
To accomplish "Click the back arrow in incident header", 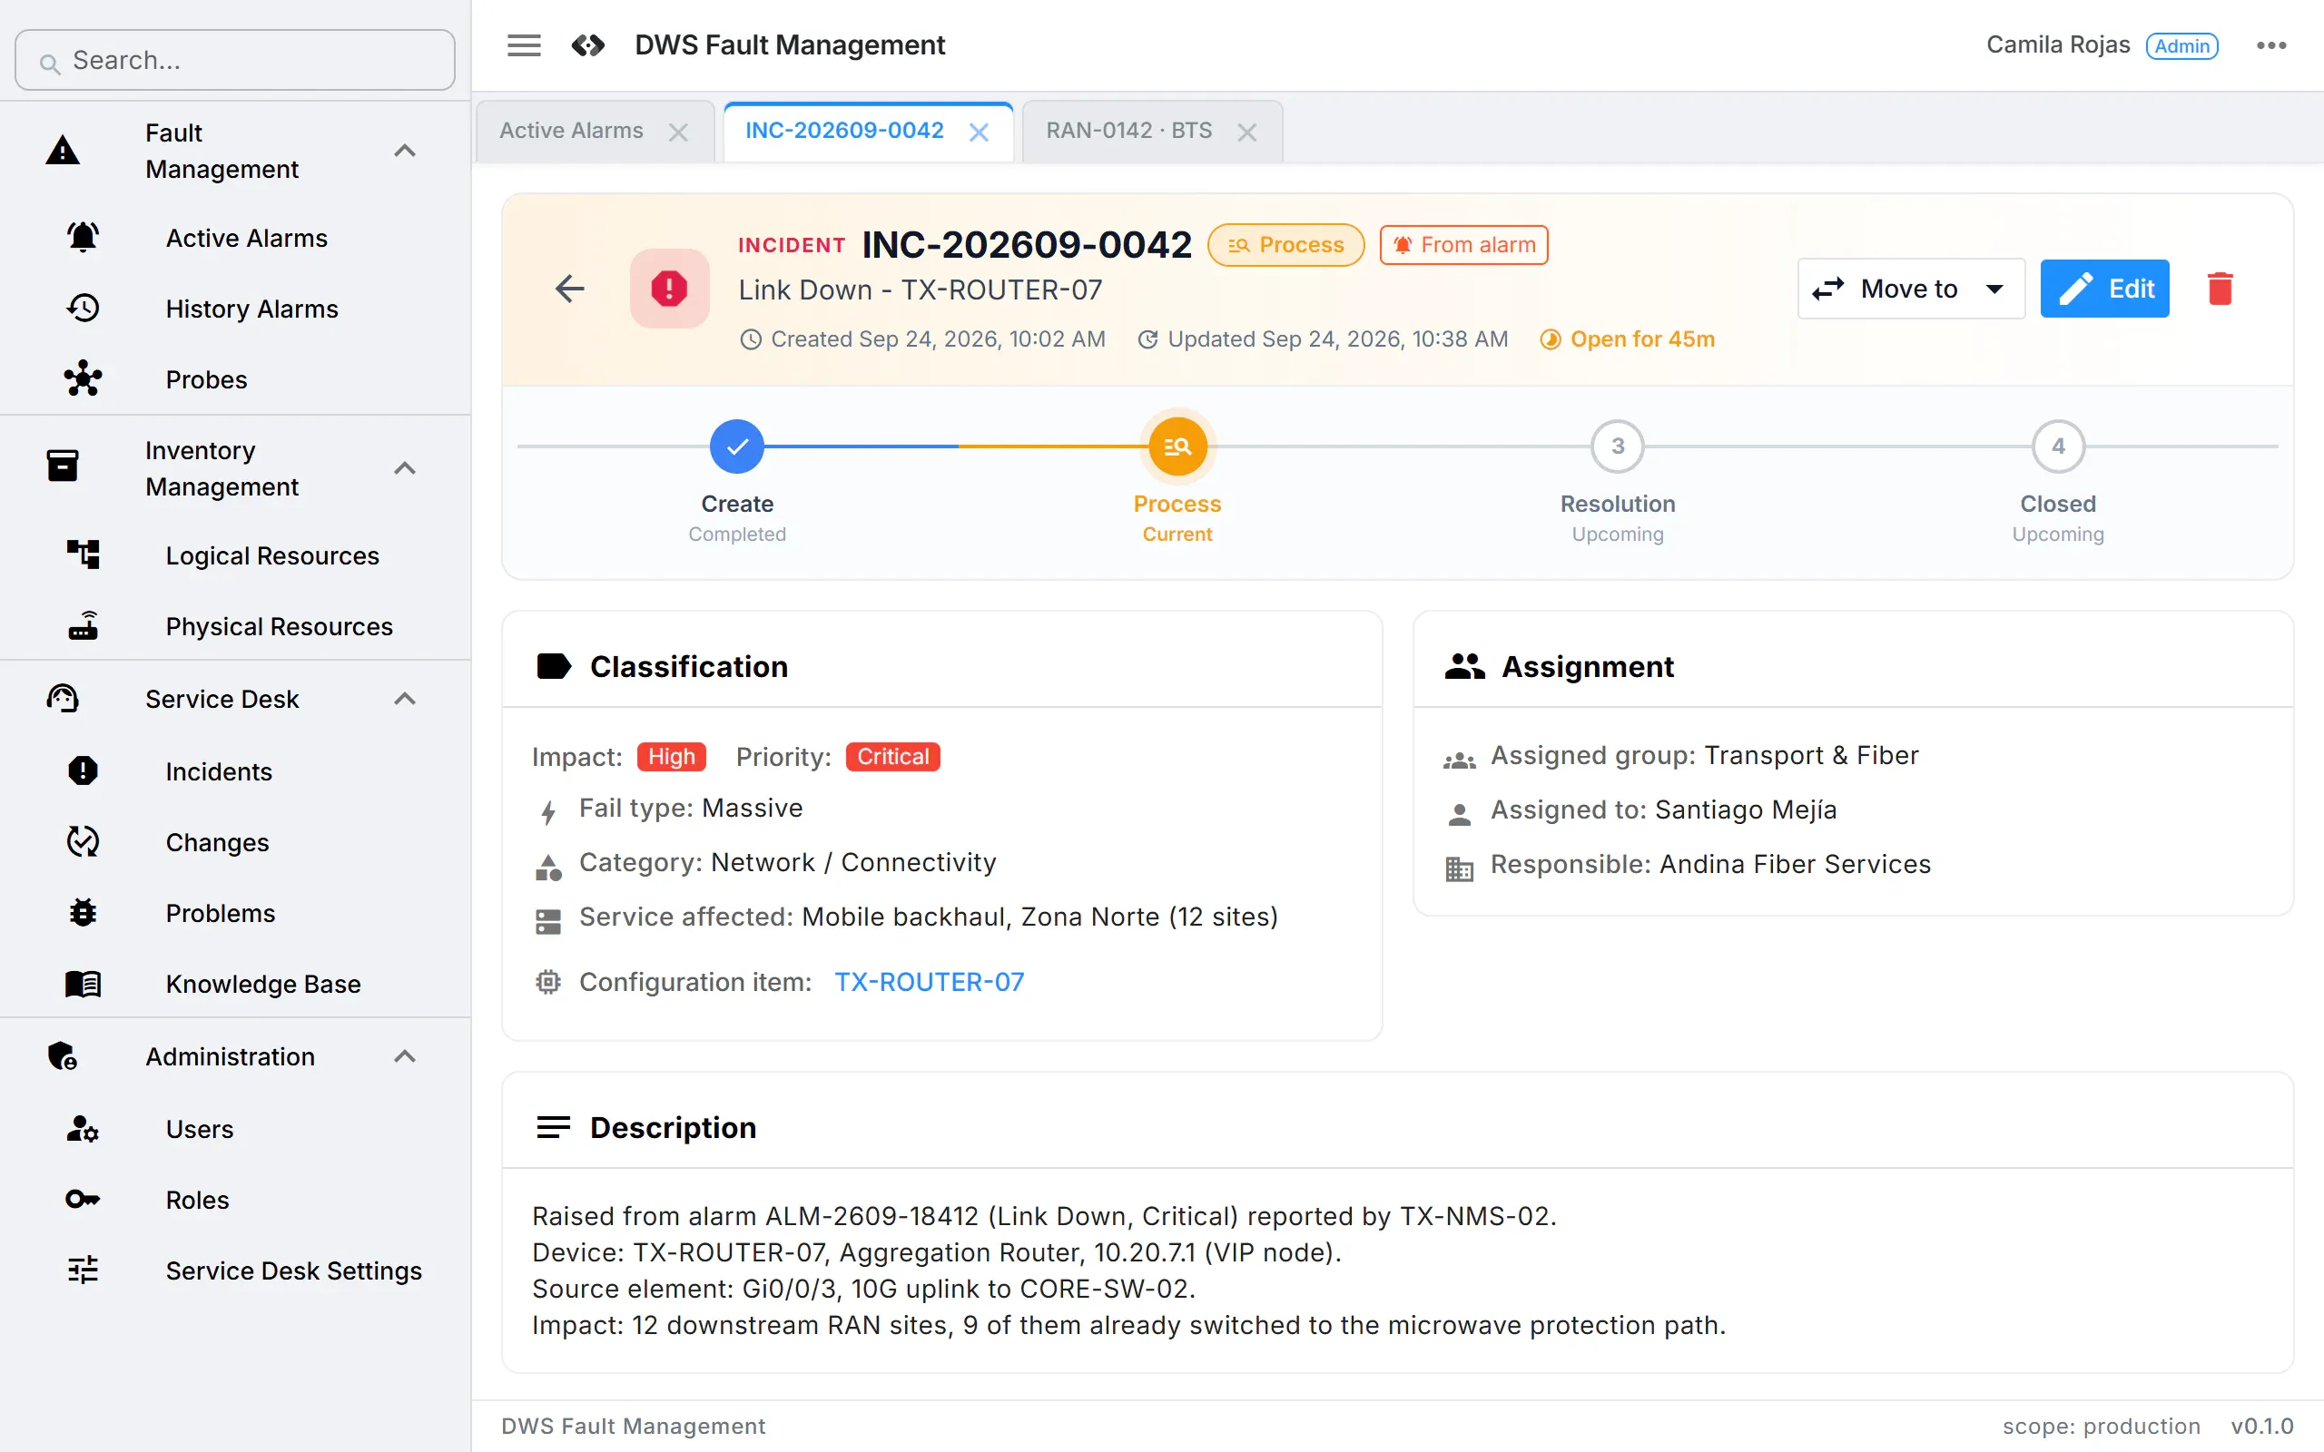I will 569,288.
